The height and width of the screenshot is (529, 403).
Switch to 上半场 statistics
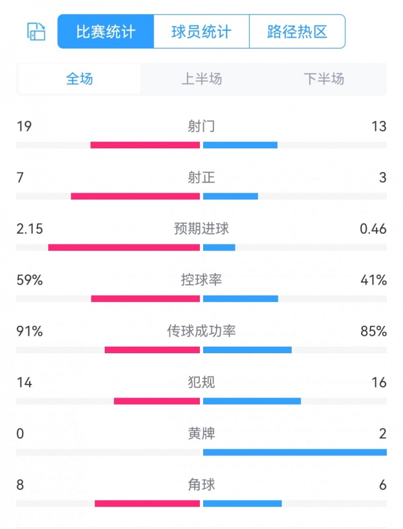(201, 79)
